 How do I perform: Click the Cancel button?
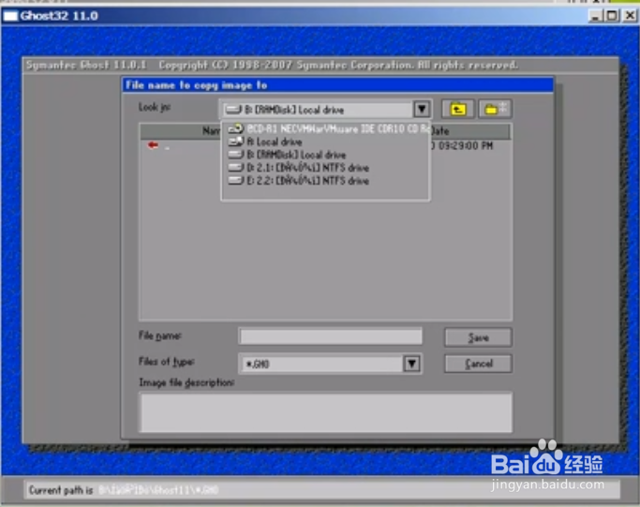coord(478,364)
